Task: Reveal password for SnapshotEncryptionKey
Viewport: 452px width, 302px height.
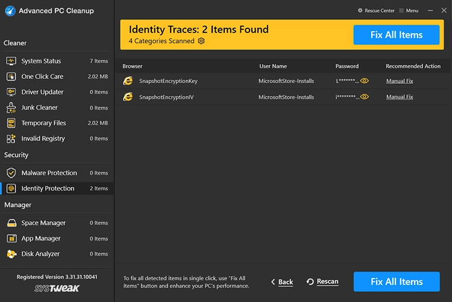Action: tap(365, 81)
